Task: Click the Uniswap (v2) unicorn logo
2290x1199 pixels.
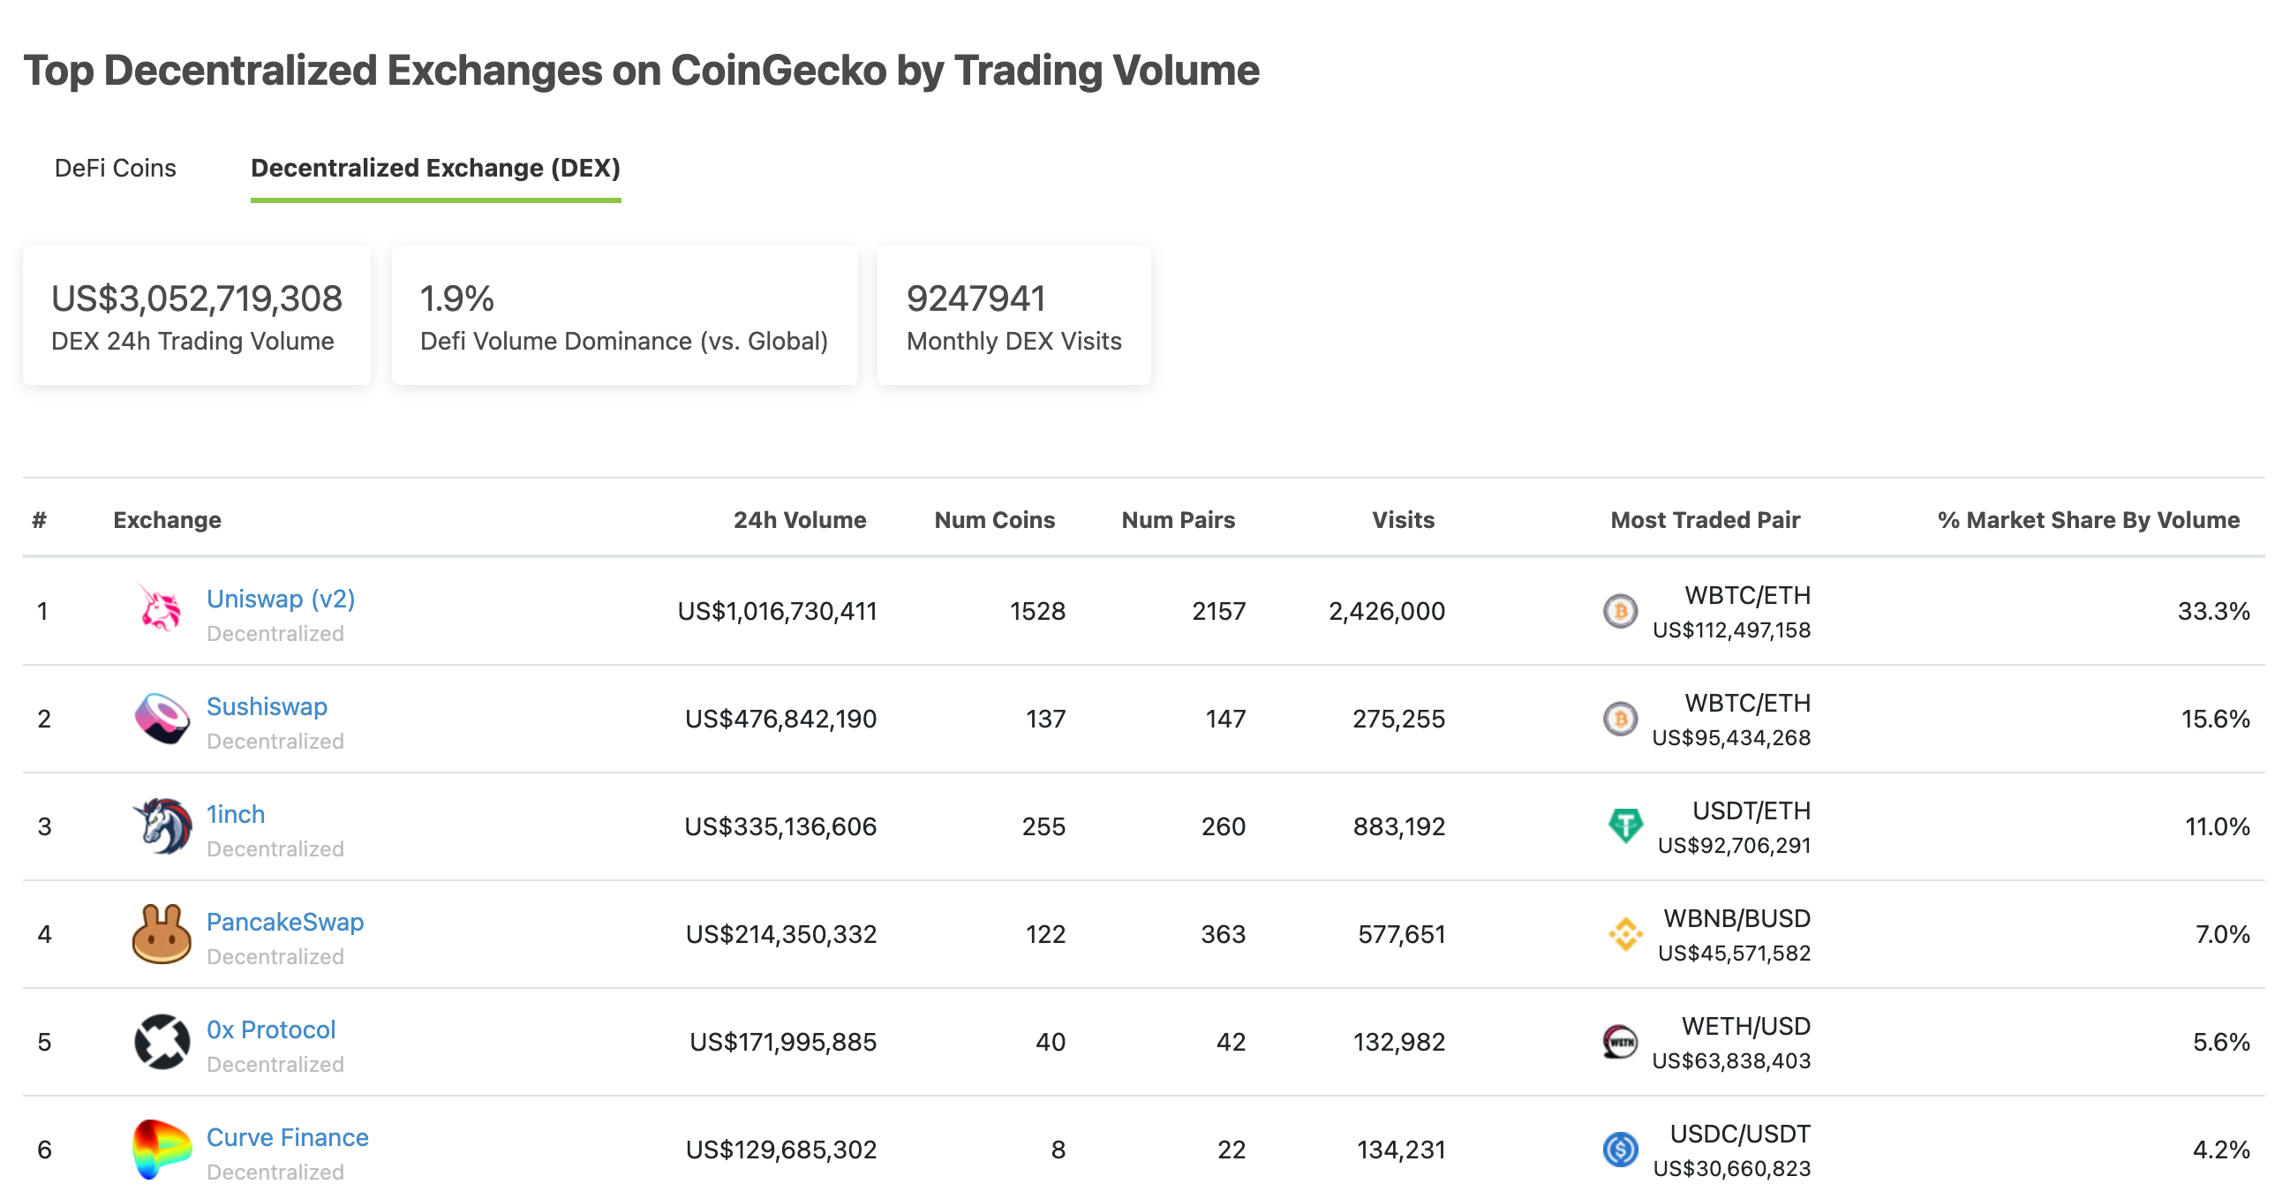Action: tap(161, 610)
